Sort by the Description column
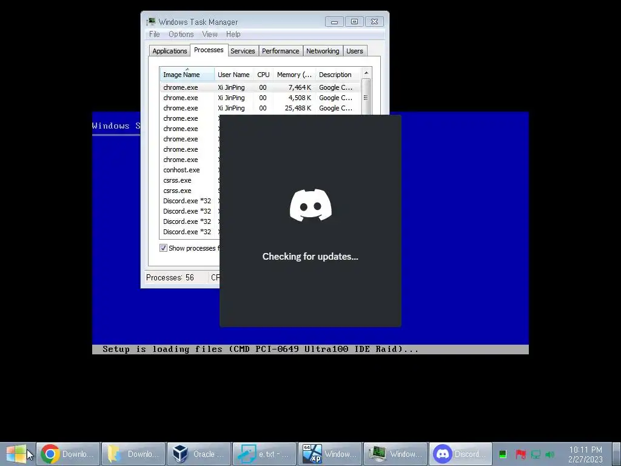 [338, 75]
